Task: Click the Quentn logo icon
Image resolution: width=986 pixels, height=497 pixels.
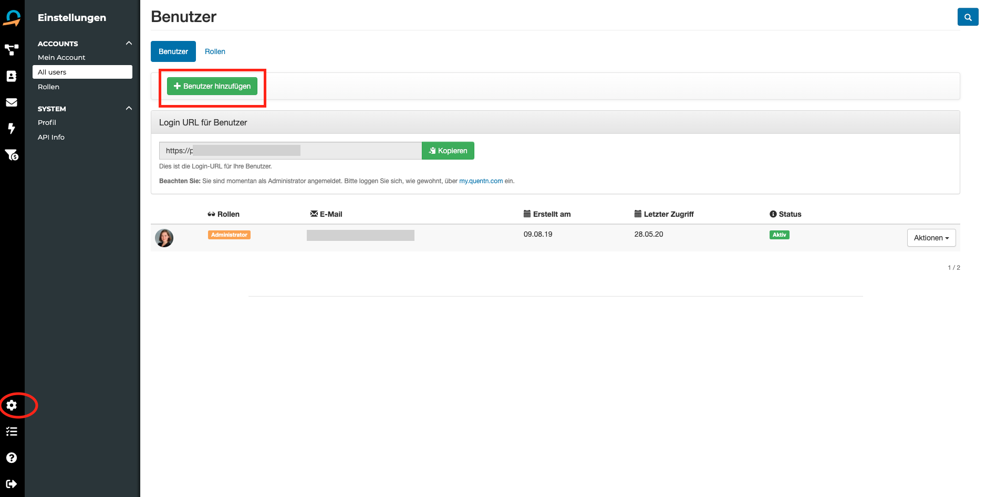Action: pyautogui.click(x=12, y=18)
